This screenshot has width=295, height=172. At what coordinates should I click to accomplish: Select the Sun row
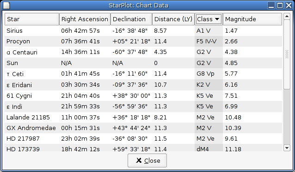pyautogui.click(x=143, y=63)
